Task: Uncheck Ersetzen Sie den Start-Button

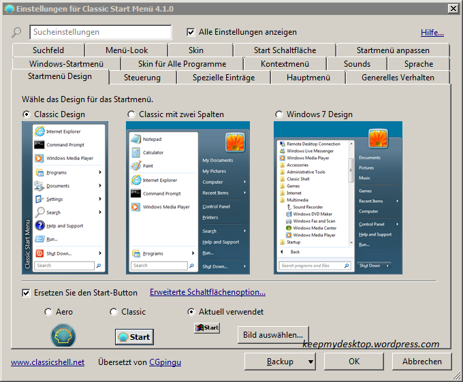Action: [x=27, y=293]
